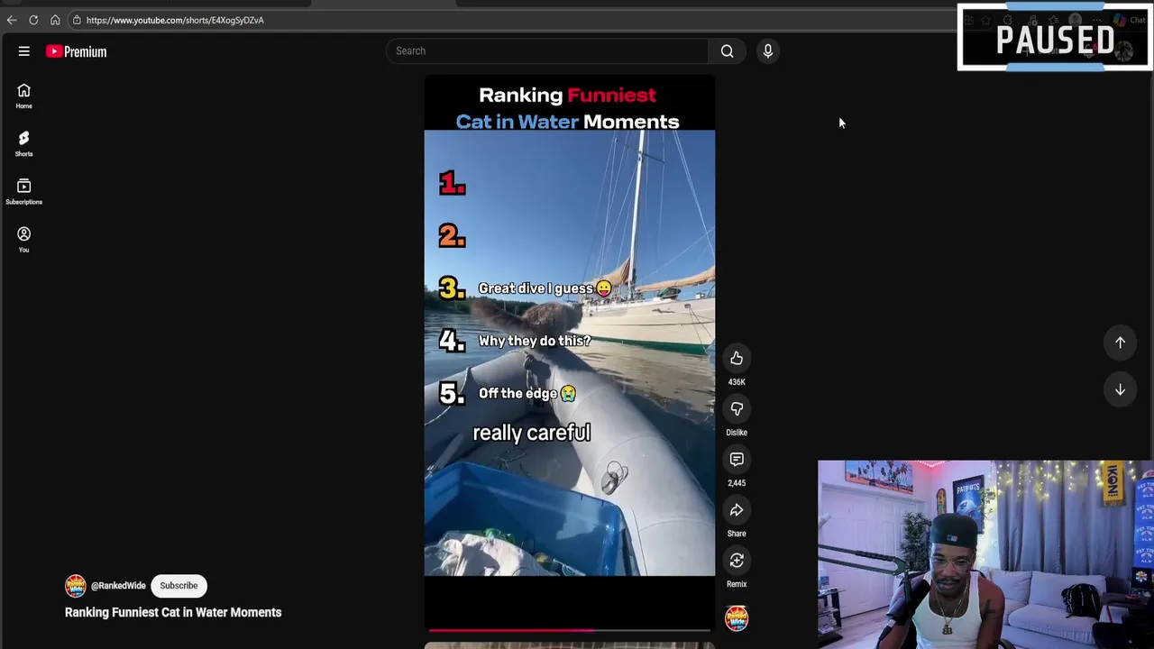Reload the page in browser
The width and height of the screenshot is (1154, 649).
point(33,20)
